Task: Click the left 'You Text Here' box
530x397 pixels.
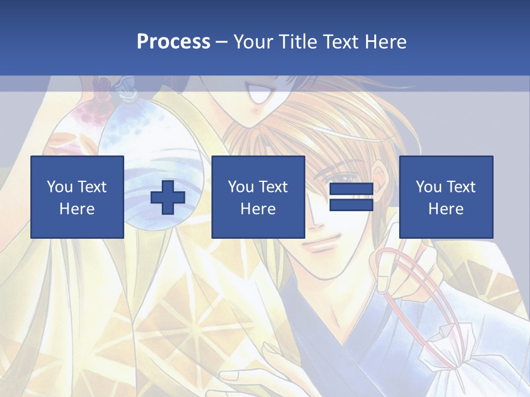Action: tap(77, 197)
